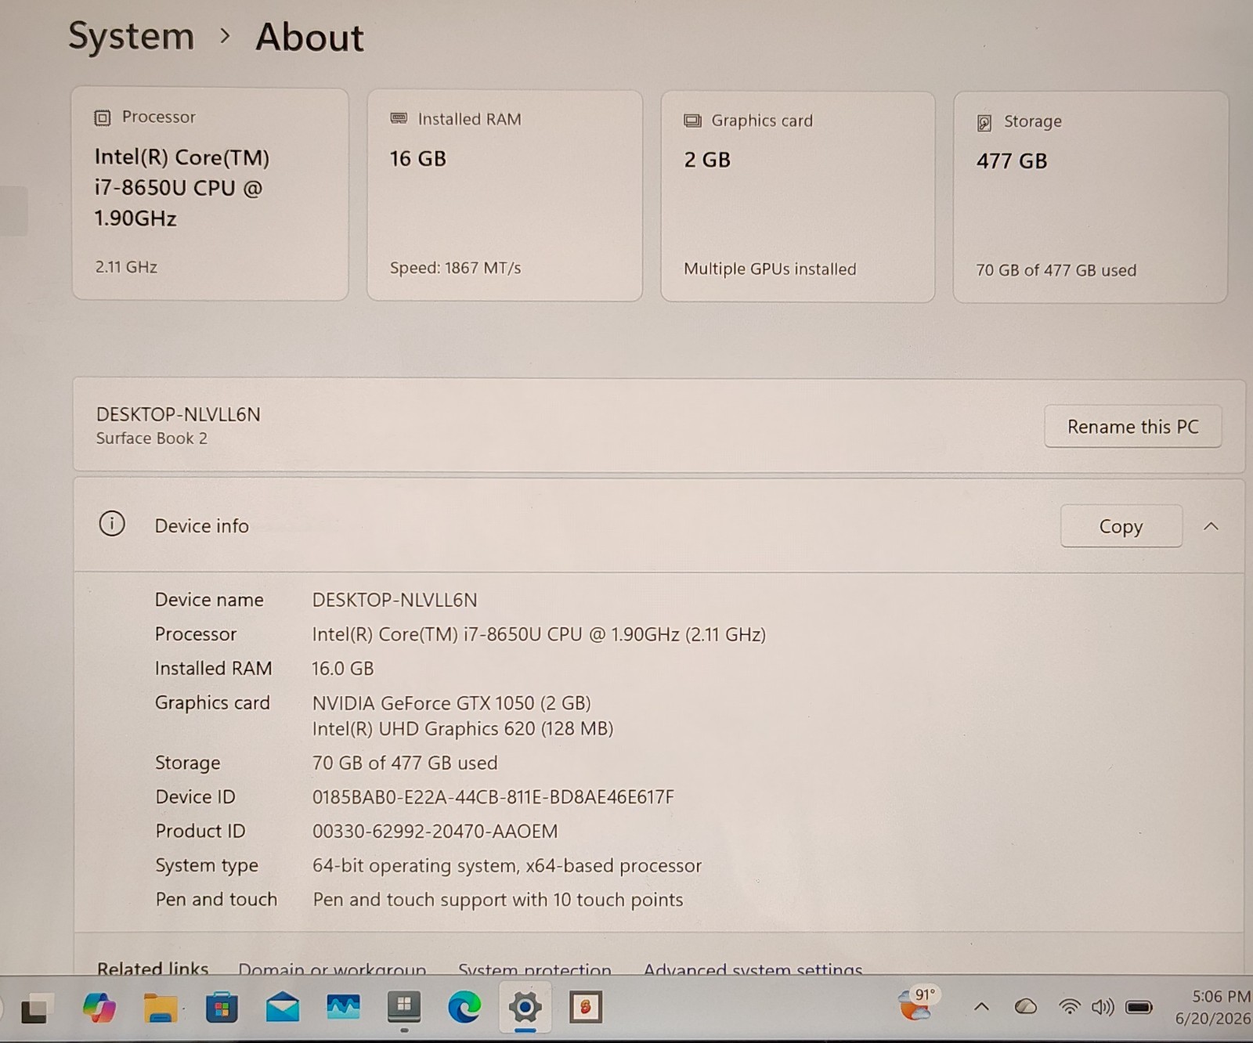
Task: Click the Device info circle icon
Action: point(112,523)
